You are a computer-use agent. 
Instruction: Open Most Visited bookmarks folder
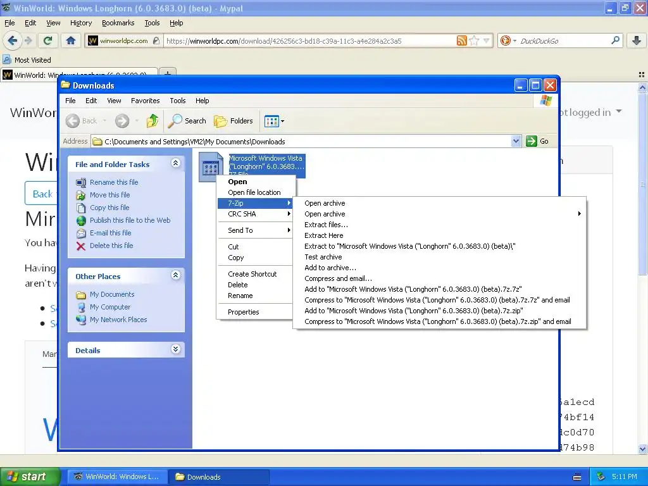[27, 60]
